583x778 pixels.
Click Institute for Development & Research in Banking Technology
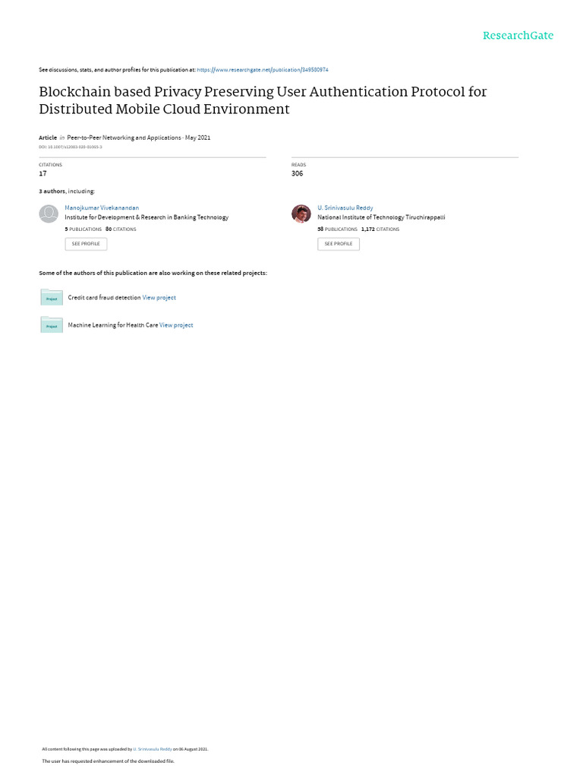point(147,217)
